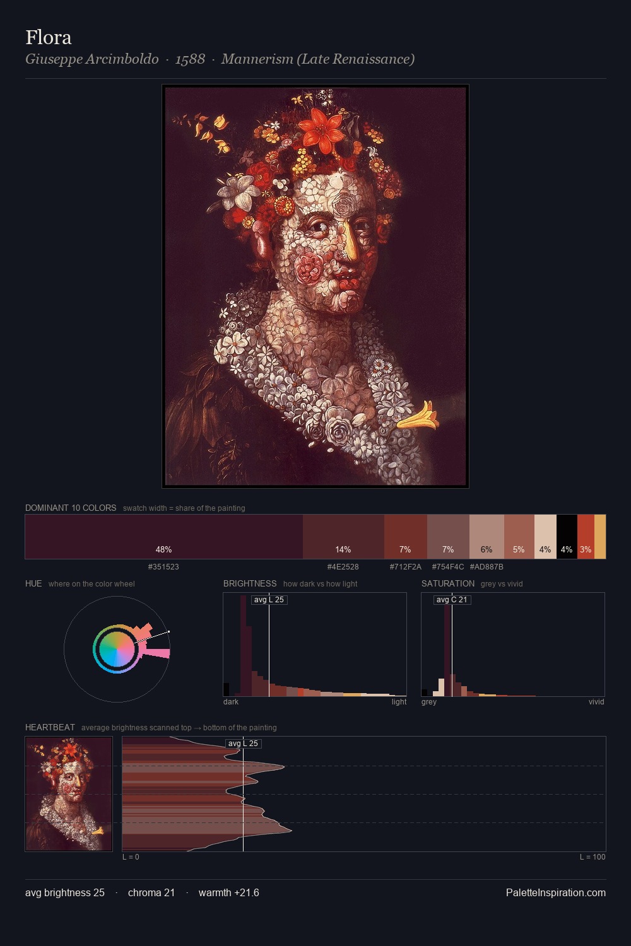Click the 'vivid' label under saturation chart
This screenshot has height=946, width=631.
point(596,702)
